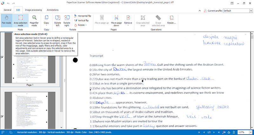Open the Resize dialog

coord(171,20)
